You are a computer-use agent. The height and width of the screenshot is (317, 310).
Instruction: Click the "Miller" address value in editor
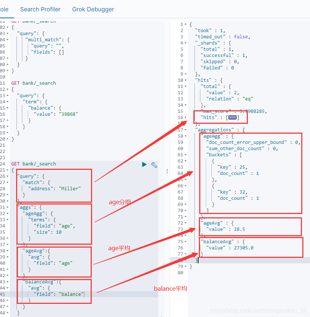coord(70,188)
